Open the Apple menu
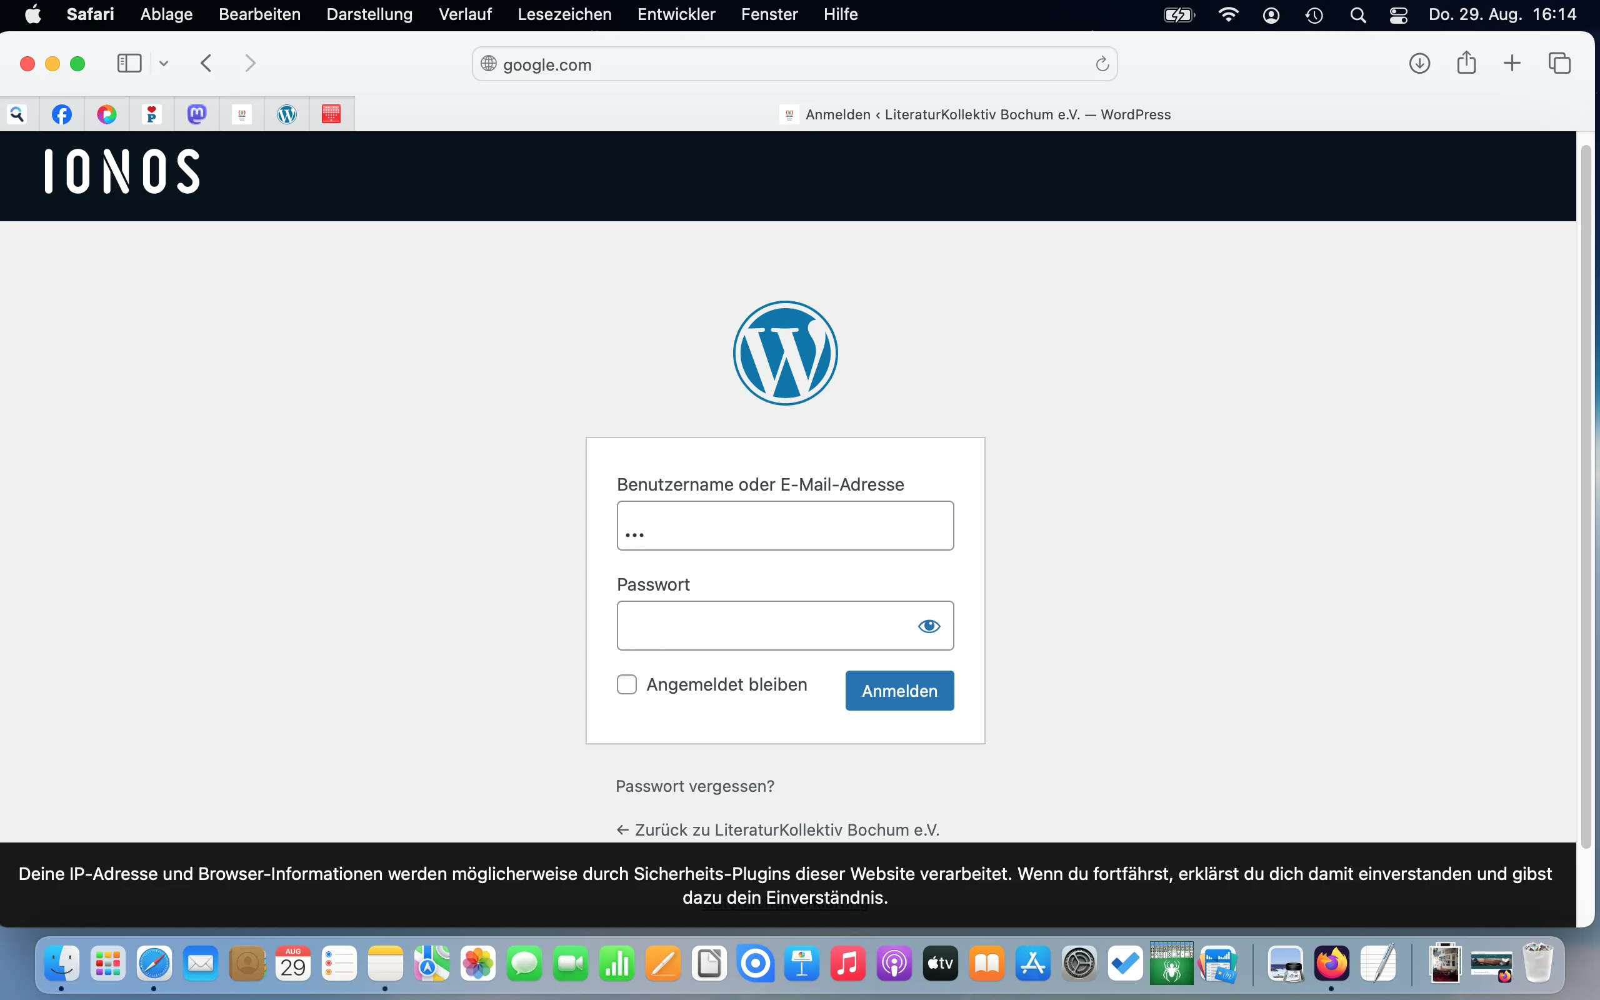Screen dimensions: 1600x1000 [32, 14]
